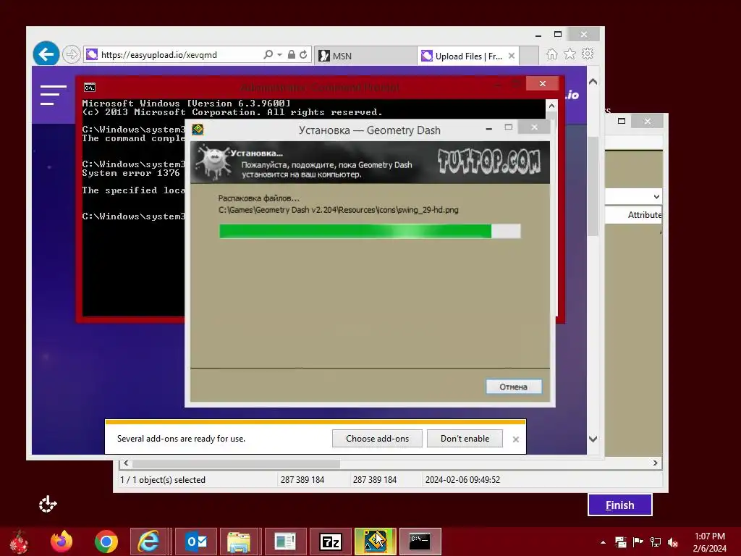The width and height of the screenshot is (741, 556).
Task: Show hidden tray icons arrow
Action: [603, 542]
